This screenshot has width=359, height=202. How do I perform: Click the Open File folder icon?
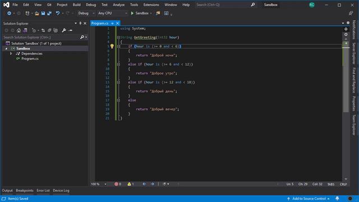pyautogui.click(x=37, y=13)
